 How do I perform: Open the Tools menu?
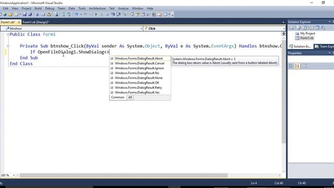coord(82,8)
